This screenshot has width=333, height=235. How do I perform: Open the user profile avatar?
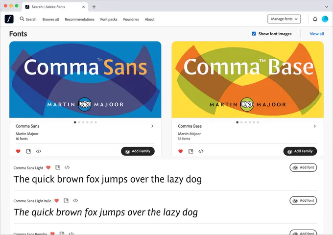(x=325, y=19)
